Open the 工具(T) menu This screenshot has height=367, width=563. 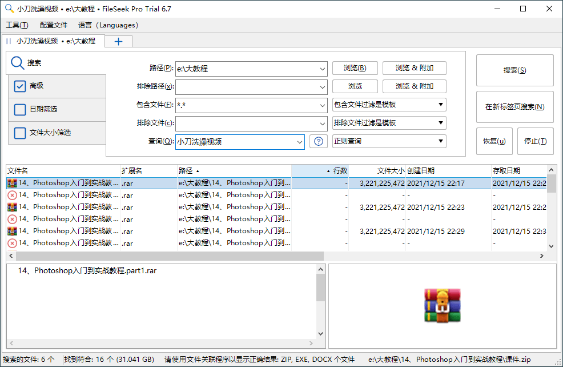17,25
